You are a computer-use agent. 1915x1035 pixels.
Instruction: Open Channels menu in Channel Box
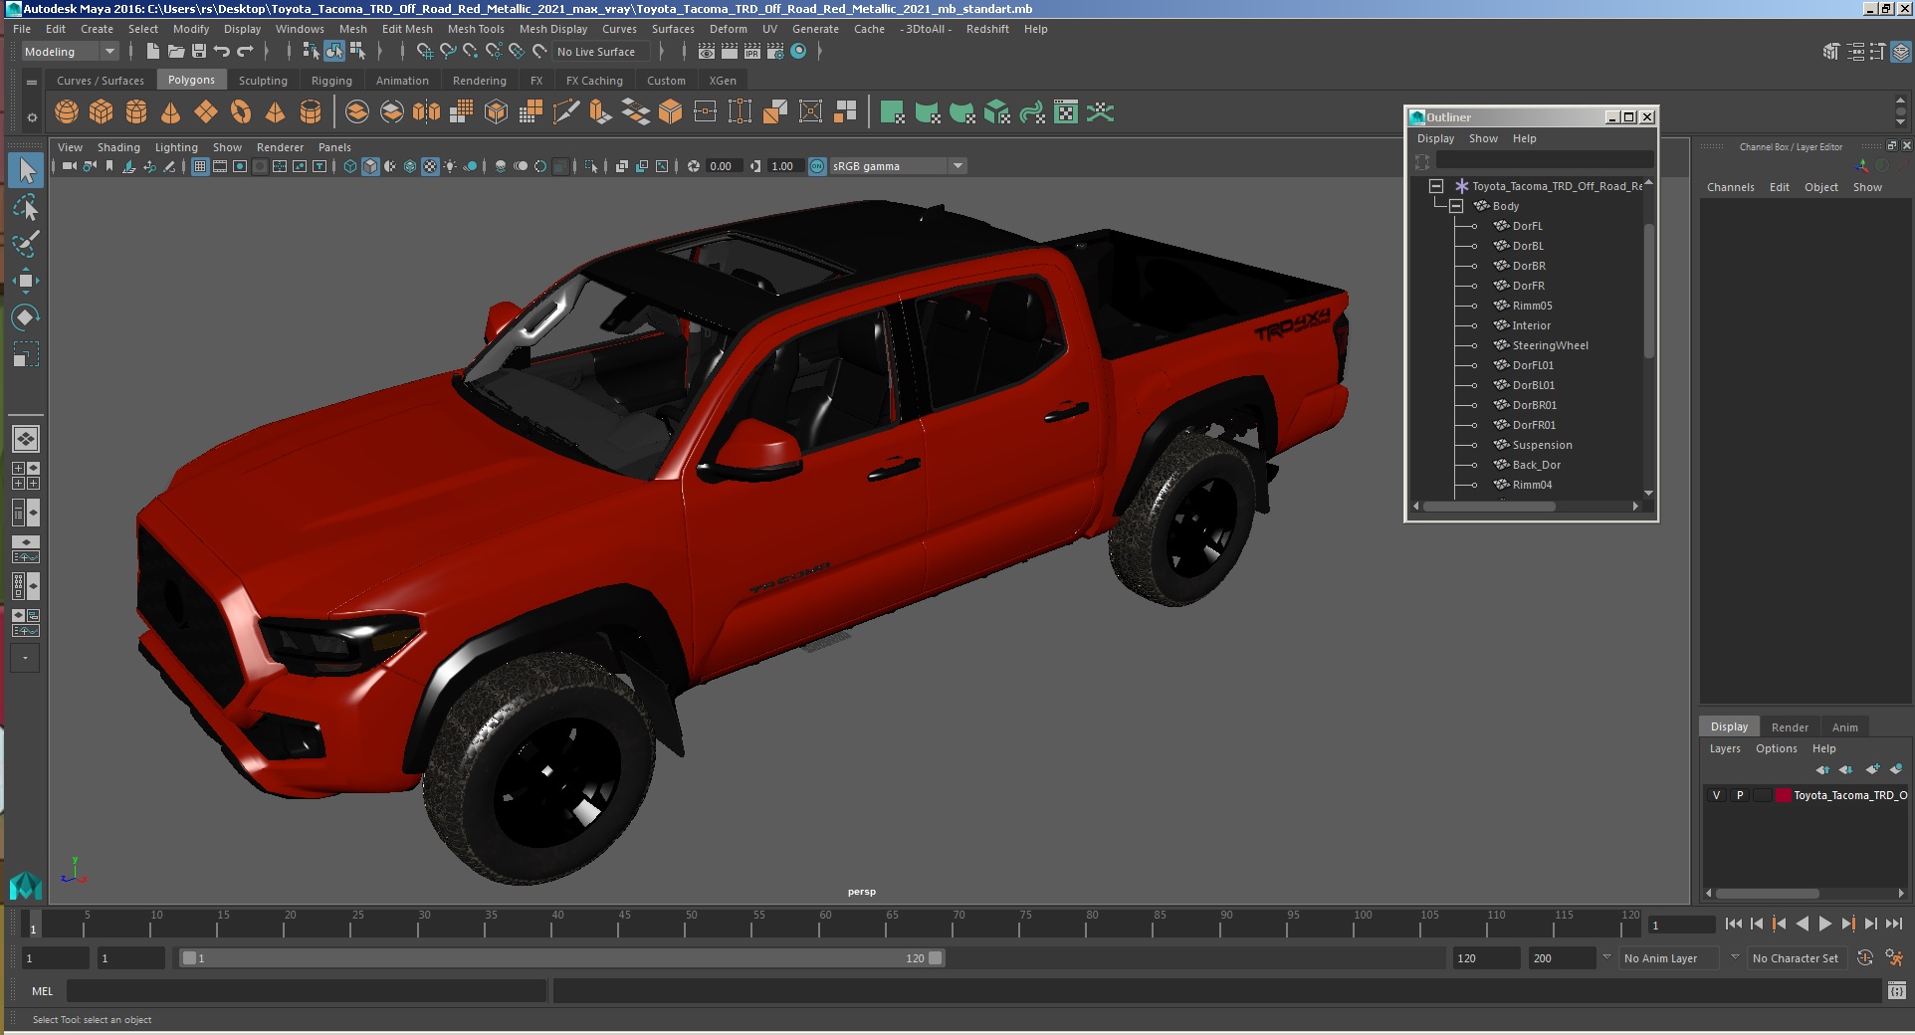[x=1730, y=187]
